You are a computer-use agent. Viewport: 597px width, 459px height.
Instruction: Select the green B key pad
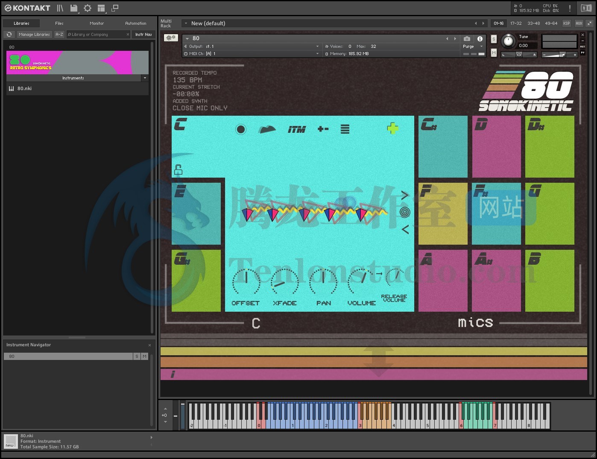pyautogui.click(x=550, y=281)
